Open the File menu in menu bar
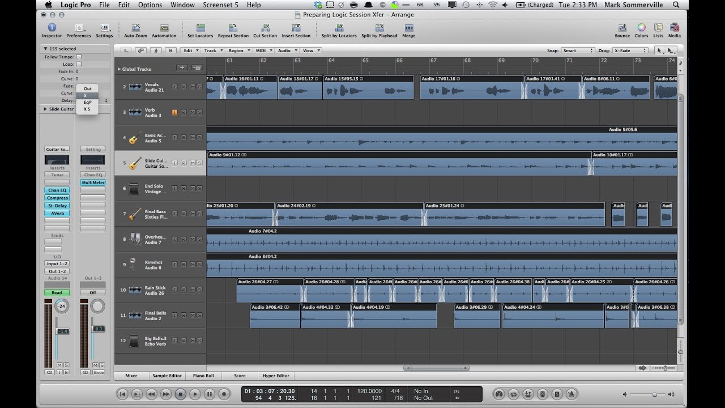 105,5
